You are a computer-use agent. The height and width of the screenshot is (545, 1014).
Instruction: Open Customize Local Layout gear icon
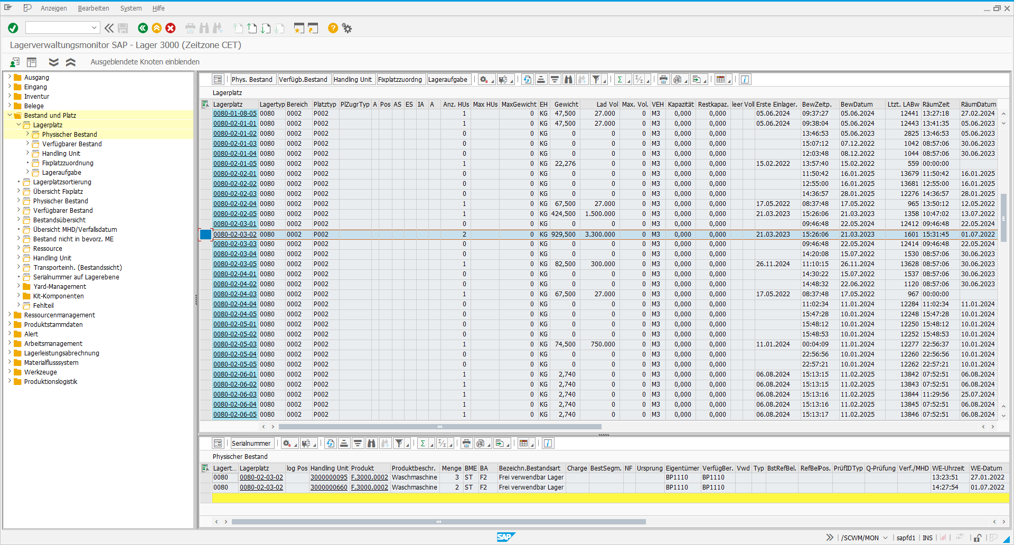point(347,28)
